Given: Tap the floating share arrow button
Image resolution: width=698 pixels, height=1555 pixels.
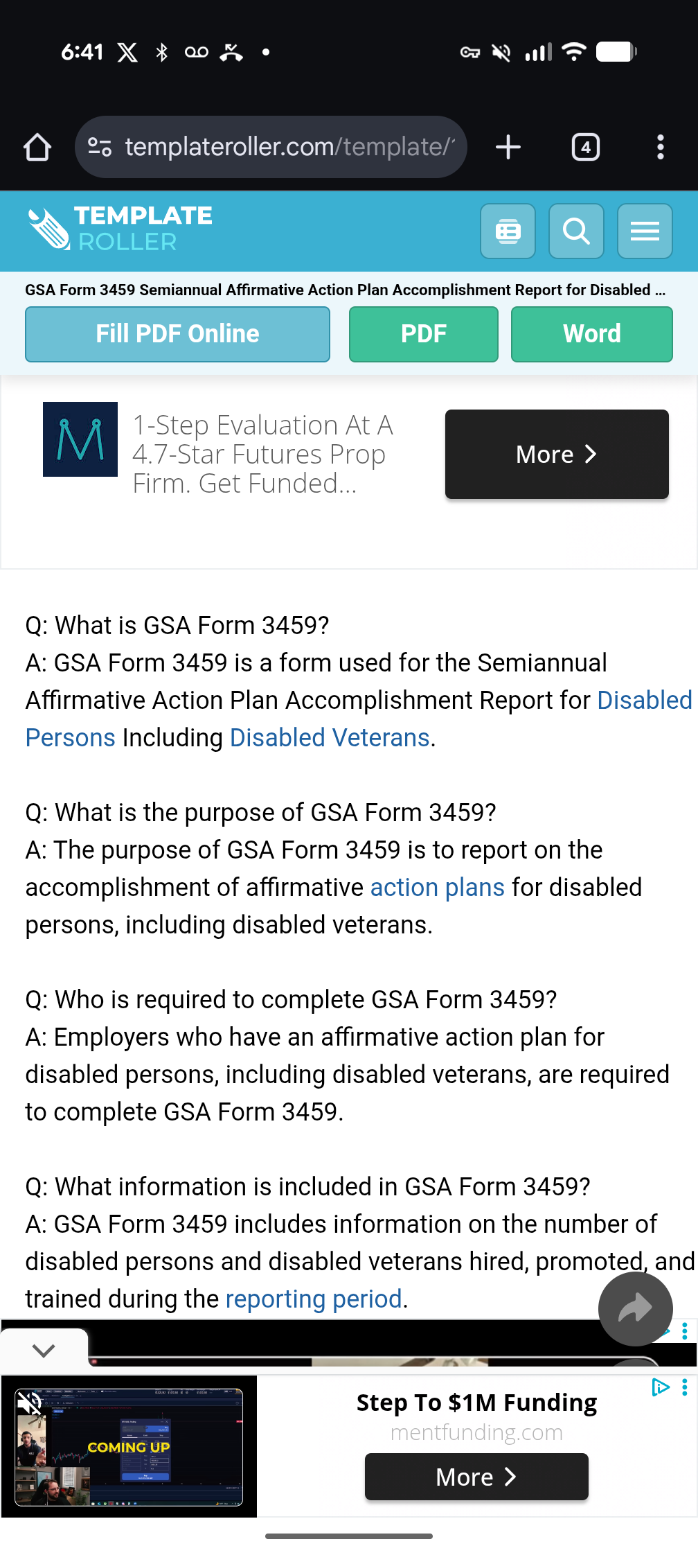Looking at the screenshot, I should click(636, 1309).
